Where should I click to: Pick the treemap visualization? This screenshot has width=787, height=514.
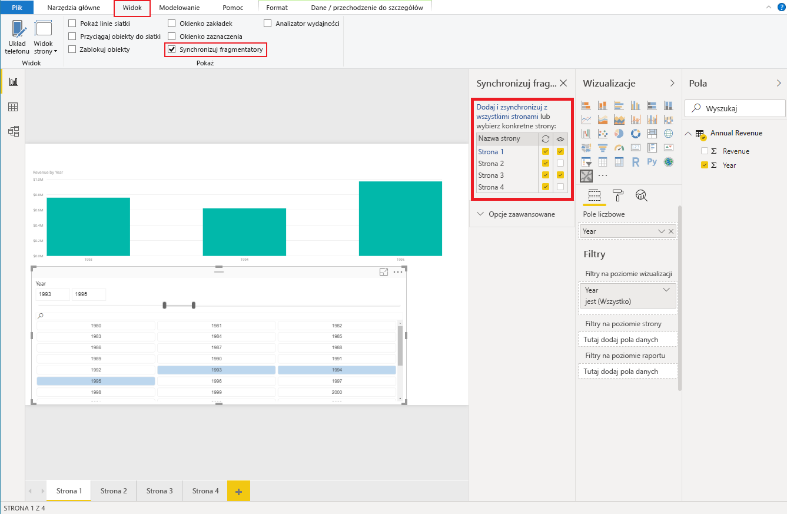(x=652, y=134)
